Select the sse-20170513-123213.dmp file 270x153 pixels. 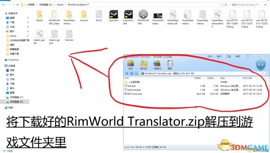tap(247, 19)
